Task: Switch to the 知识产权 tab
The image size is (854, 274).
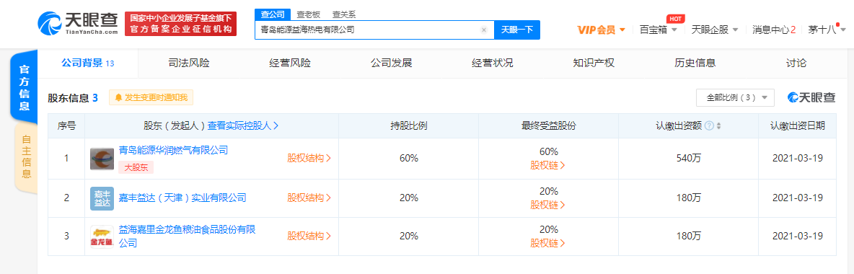Action: [x=594, y=63]
